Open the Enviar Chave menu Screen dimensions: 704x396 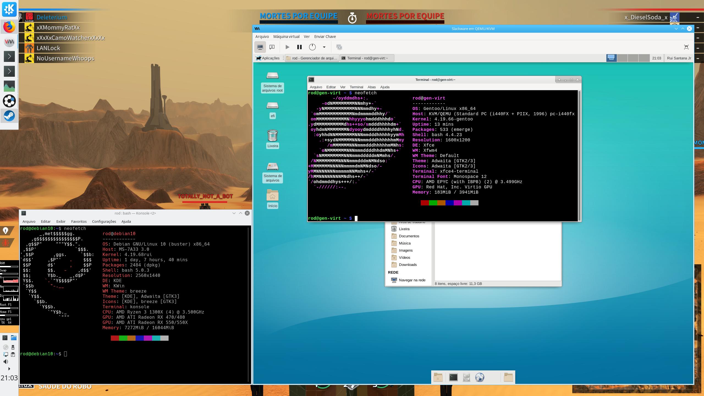[x=325, y=37]
